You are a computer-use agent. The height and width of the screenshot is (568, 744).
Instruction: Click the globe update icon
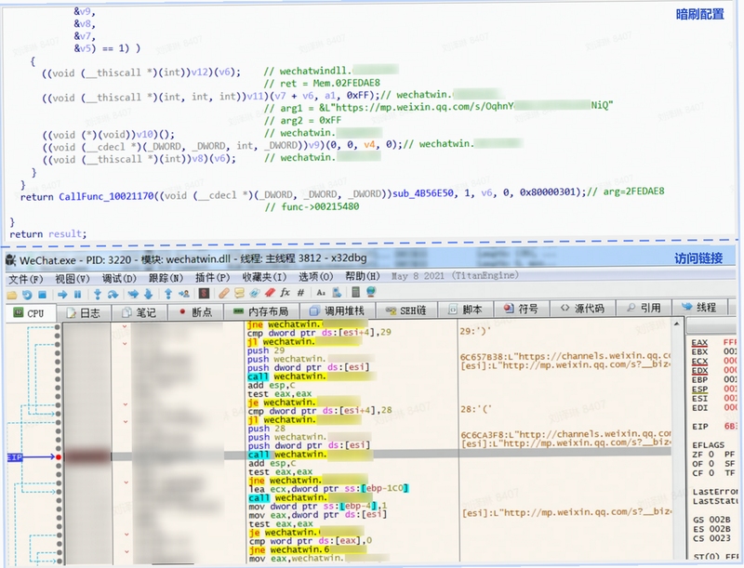pos(370,293)
